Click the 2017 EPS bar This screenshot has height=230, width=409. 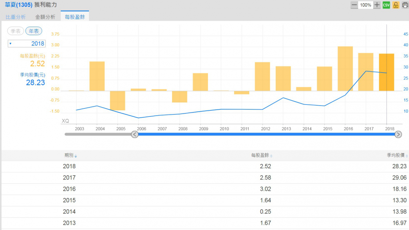366,72
